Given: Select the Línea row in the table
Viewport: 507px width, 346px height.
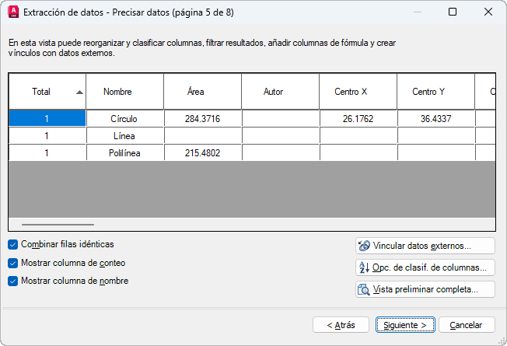Looking at the screenshot, I should click(x=124, y=136).
